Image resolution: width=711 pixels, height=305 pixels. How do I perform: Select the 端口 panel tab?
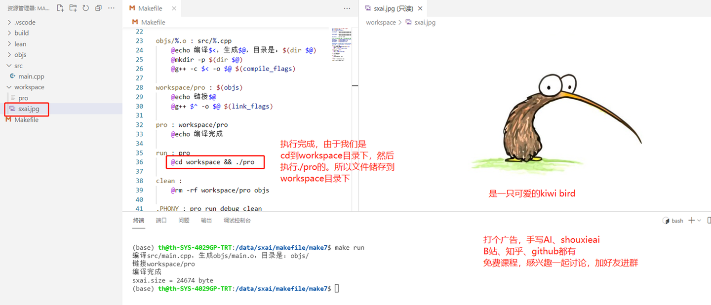(x=161, y=220)
